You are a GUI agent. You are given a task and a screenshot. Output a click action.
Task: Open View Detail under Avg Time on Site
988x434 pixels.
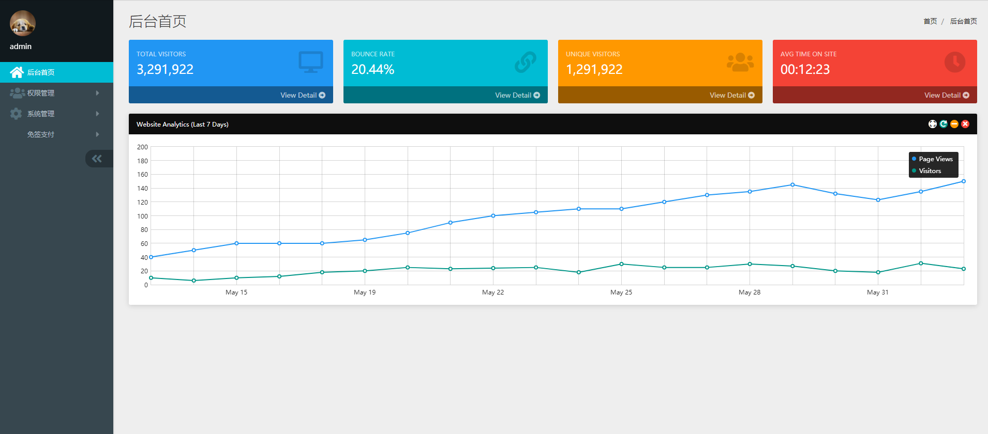(x=947, y=95)
